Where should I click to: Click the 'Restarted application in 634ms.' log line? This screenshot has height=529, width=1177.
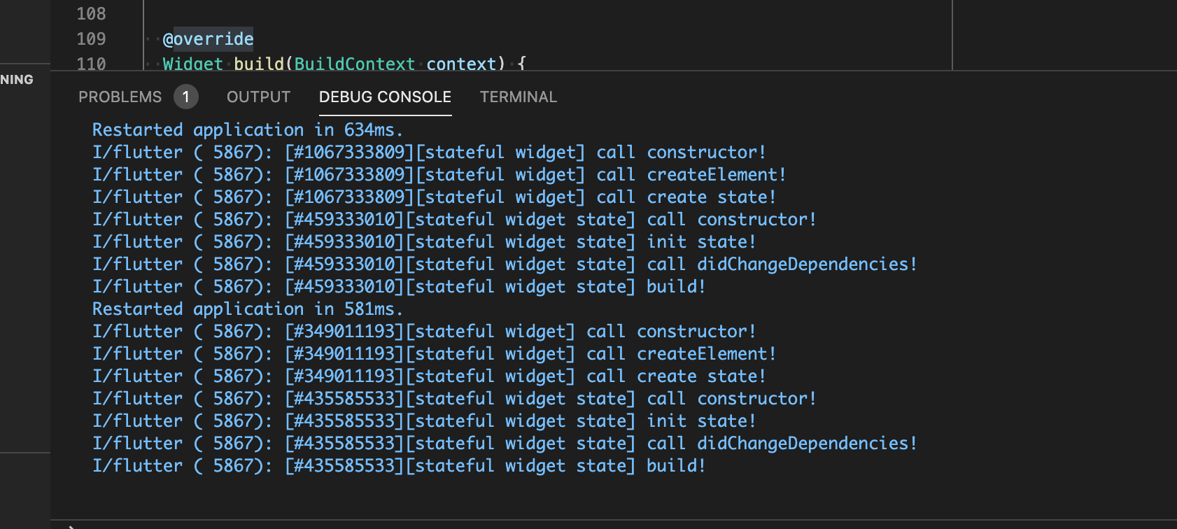tap(247, 130)
